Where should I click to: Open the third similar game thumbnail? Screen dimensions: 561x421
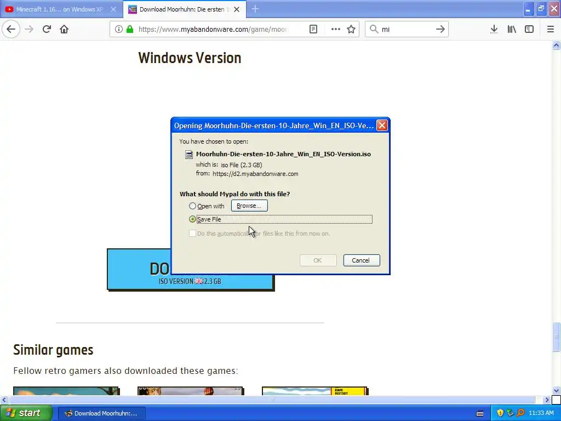(x=314, y=391)
